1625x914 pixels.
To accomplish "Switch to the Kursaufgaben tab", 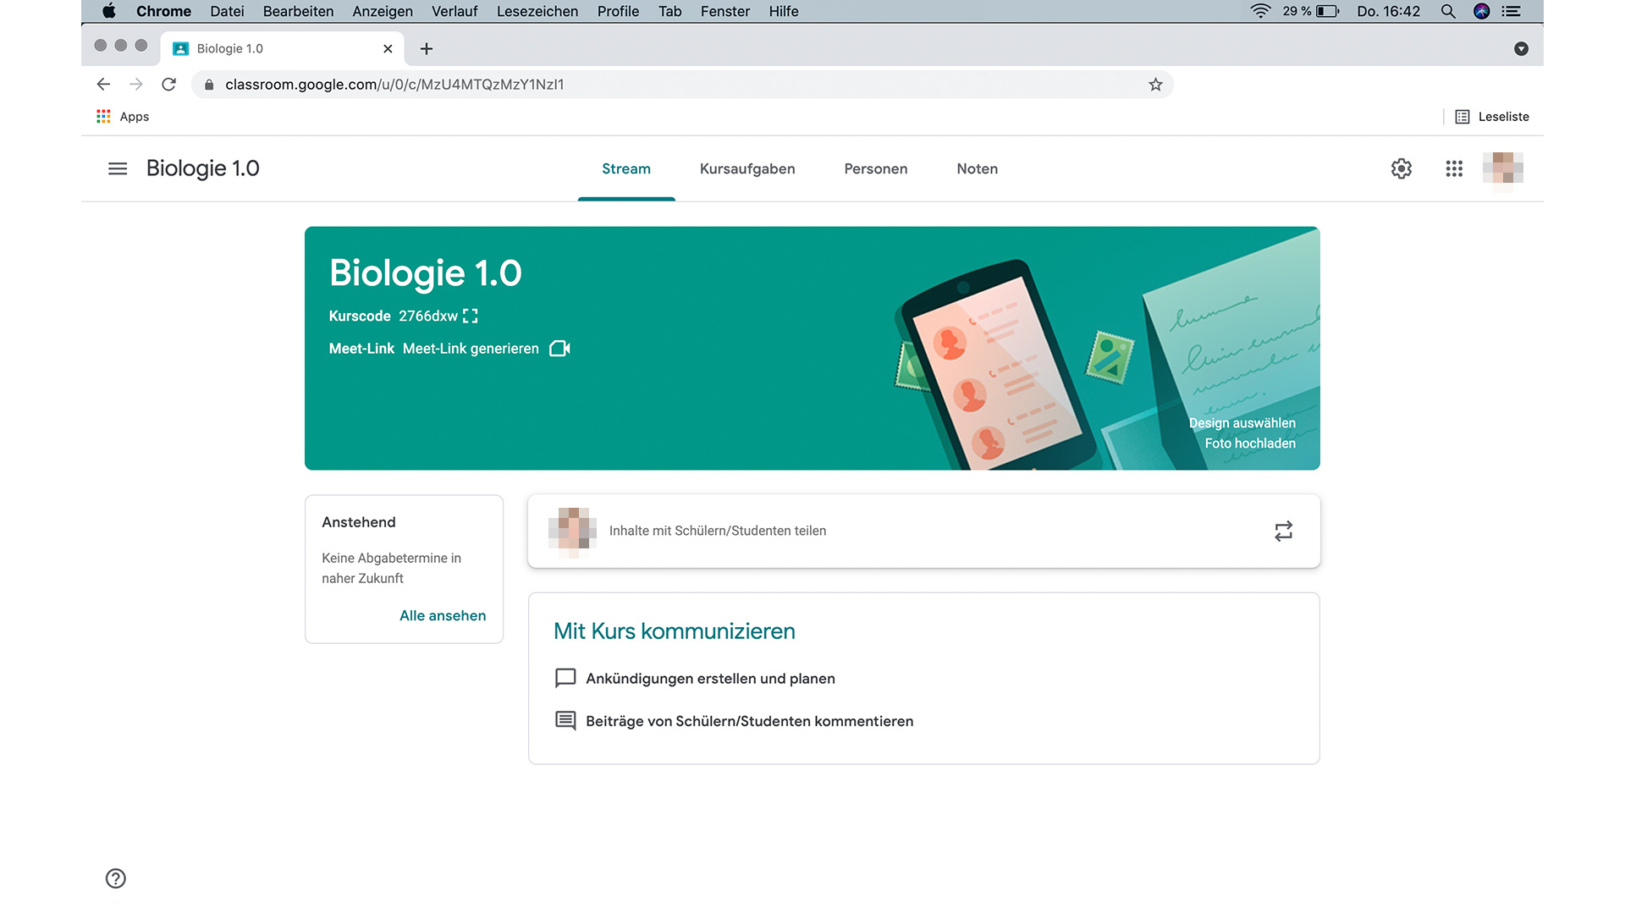I will pyautogui.click(x=747, y=168).
